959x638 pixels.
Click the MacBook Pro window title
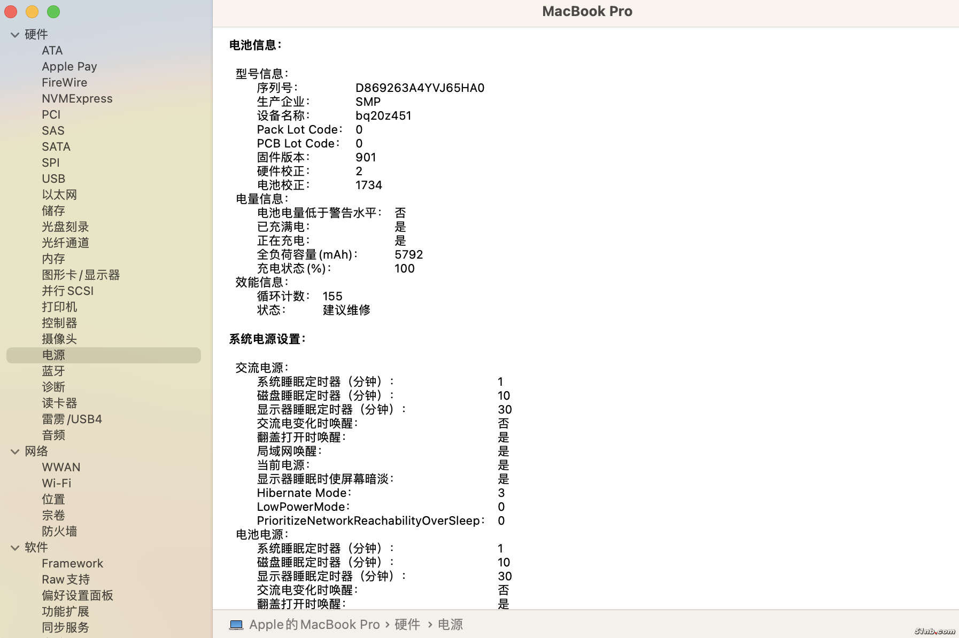[x=587, y=12]
